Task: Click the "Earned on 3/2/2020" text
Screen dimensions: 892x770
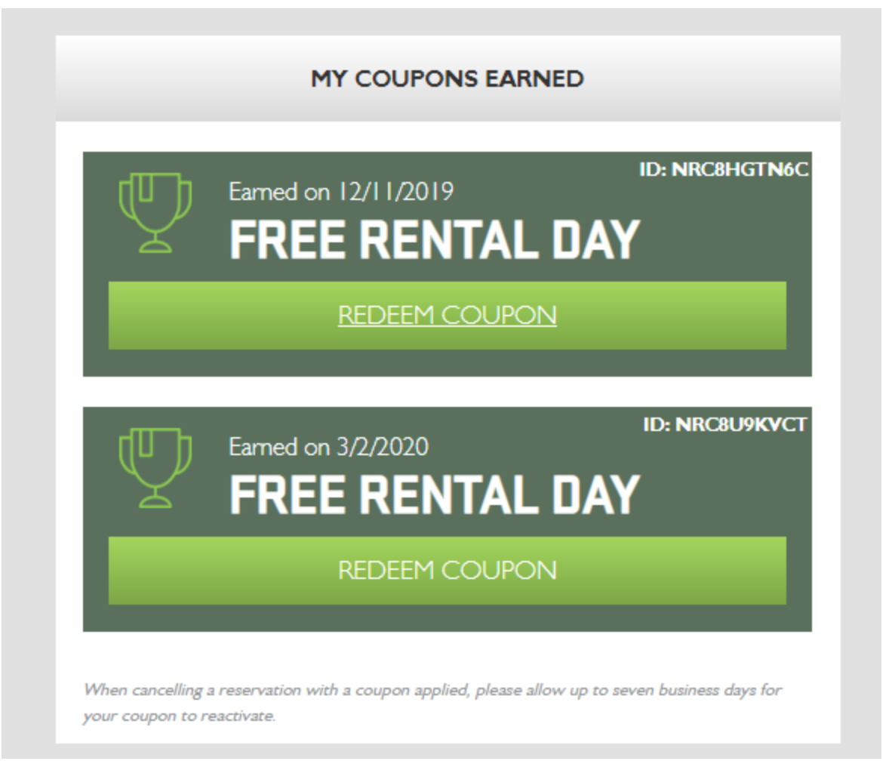Action: coord(328,447)
